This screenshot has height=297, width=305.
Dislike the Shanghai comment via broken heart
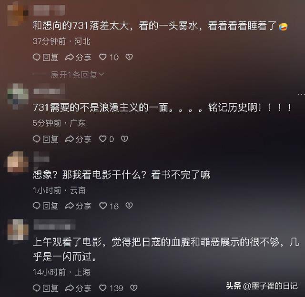(134, 288)
